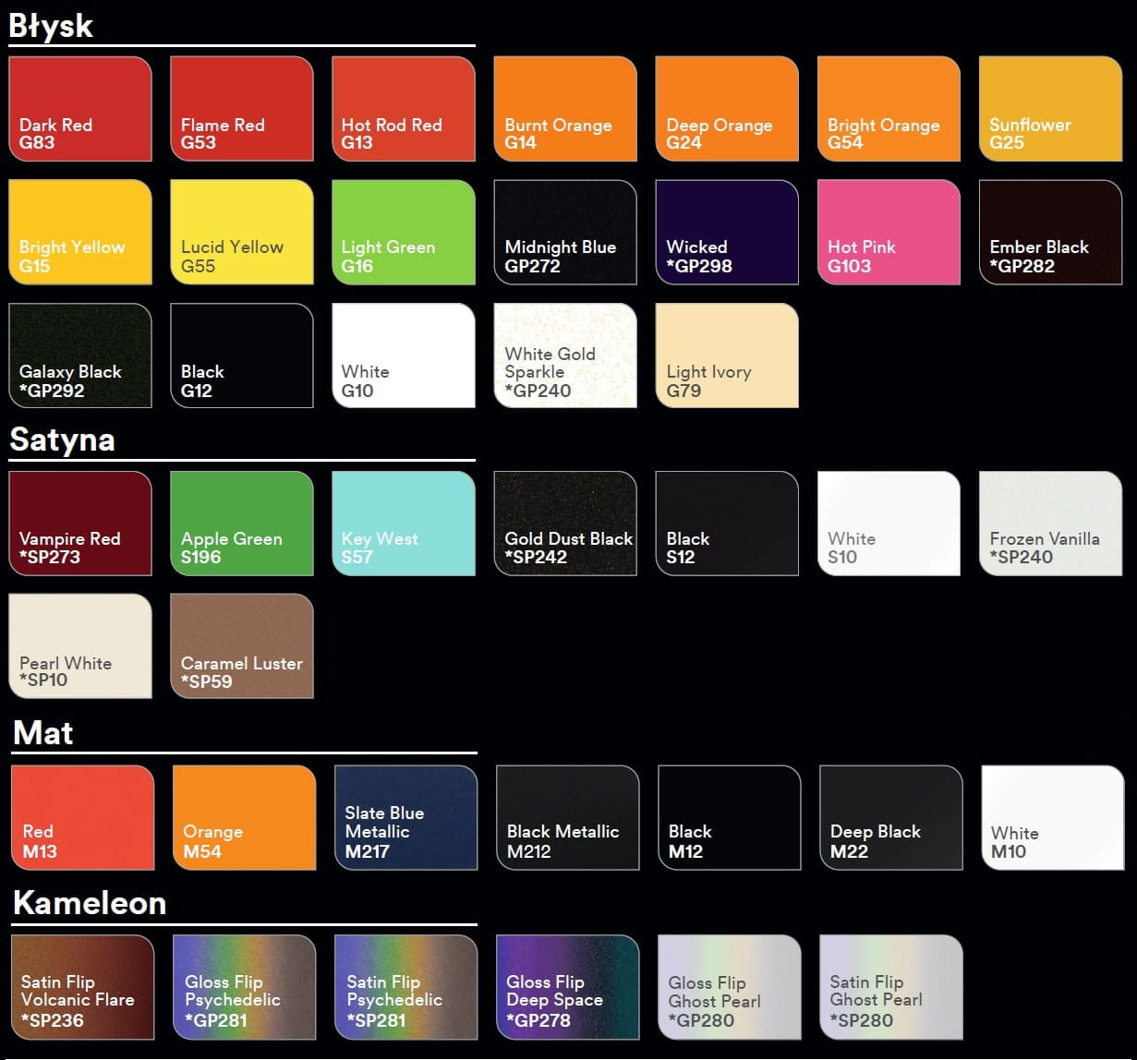Image resolution: width=1137 pixels, height=1060 pixels.
Task: Choose Satin Flip Volcanic Flare SP236
Action: pos(82,987)
